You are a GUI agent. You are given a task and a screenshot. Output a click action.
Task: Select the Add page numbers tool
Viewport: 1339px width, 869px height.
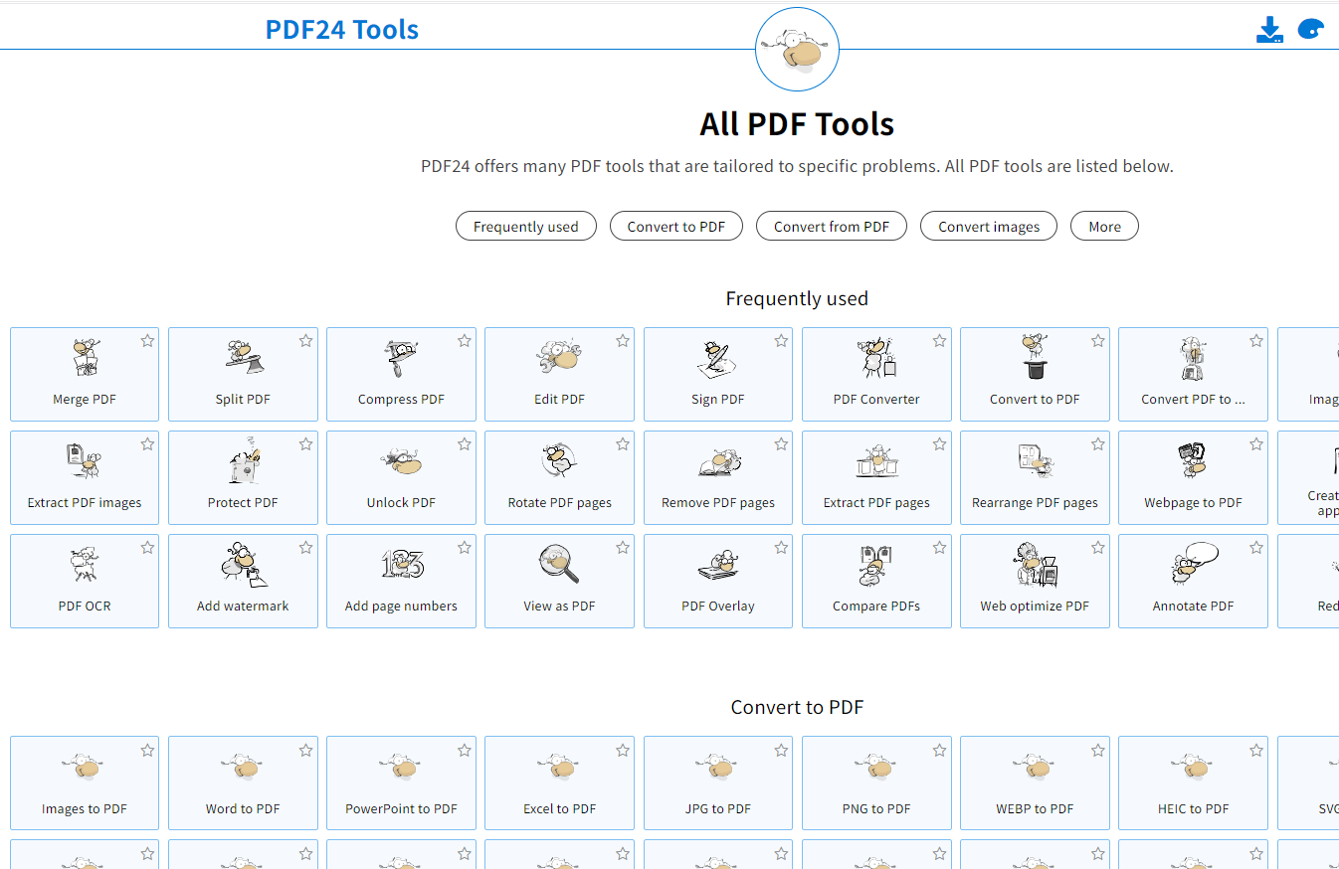[401, 582]
